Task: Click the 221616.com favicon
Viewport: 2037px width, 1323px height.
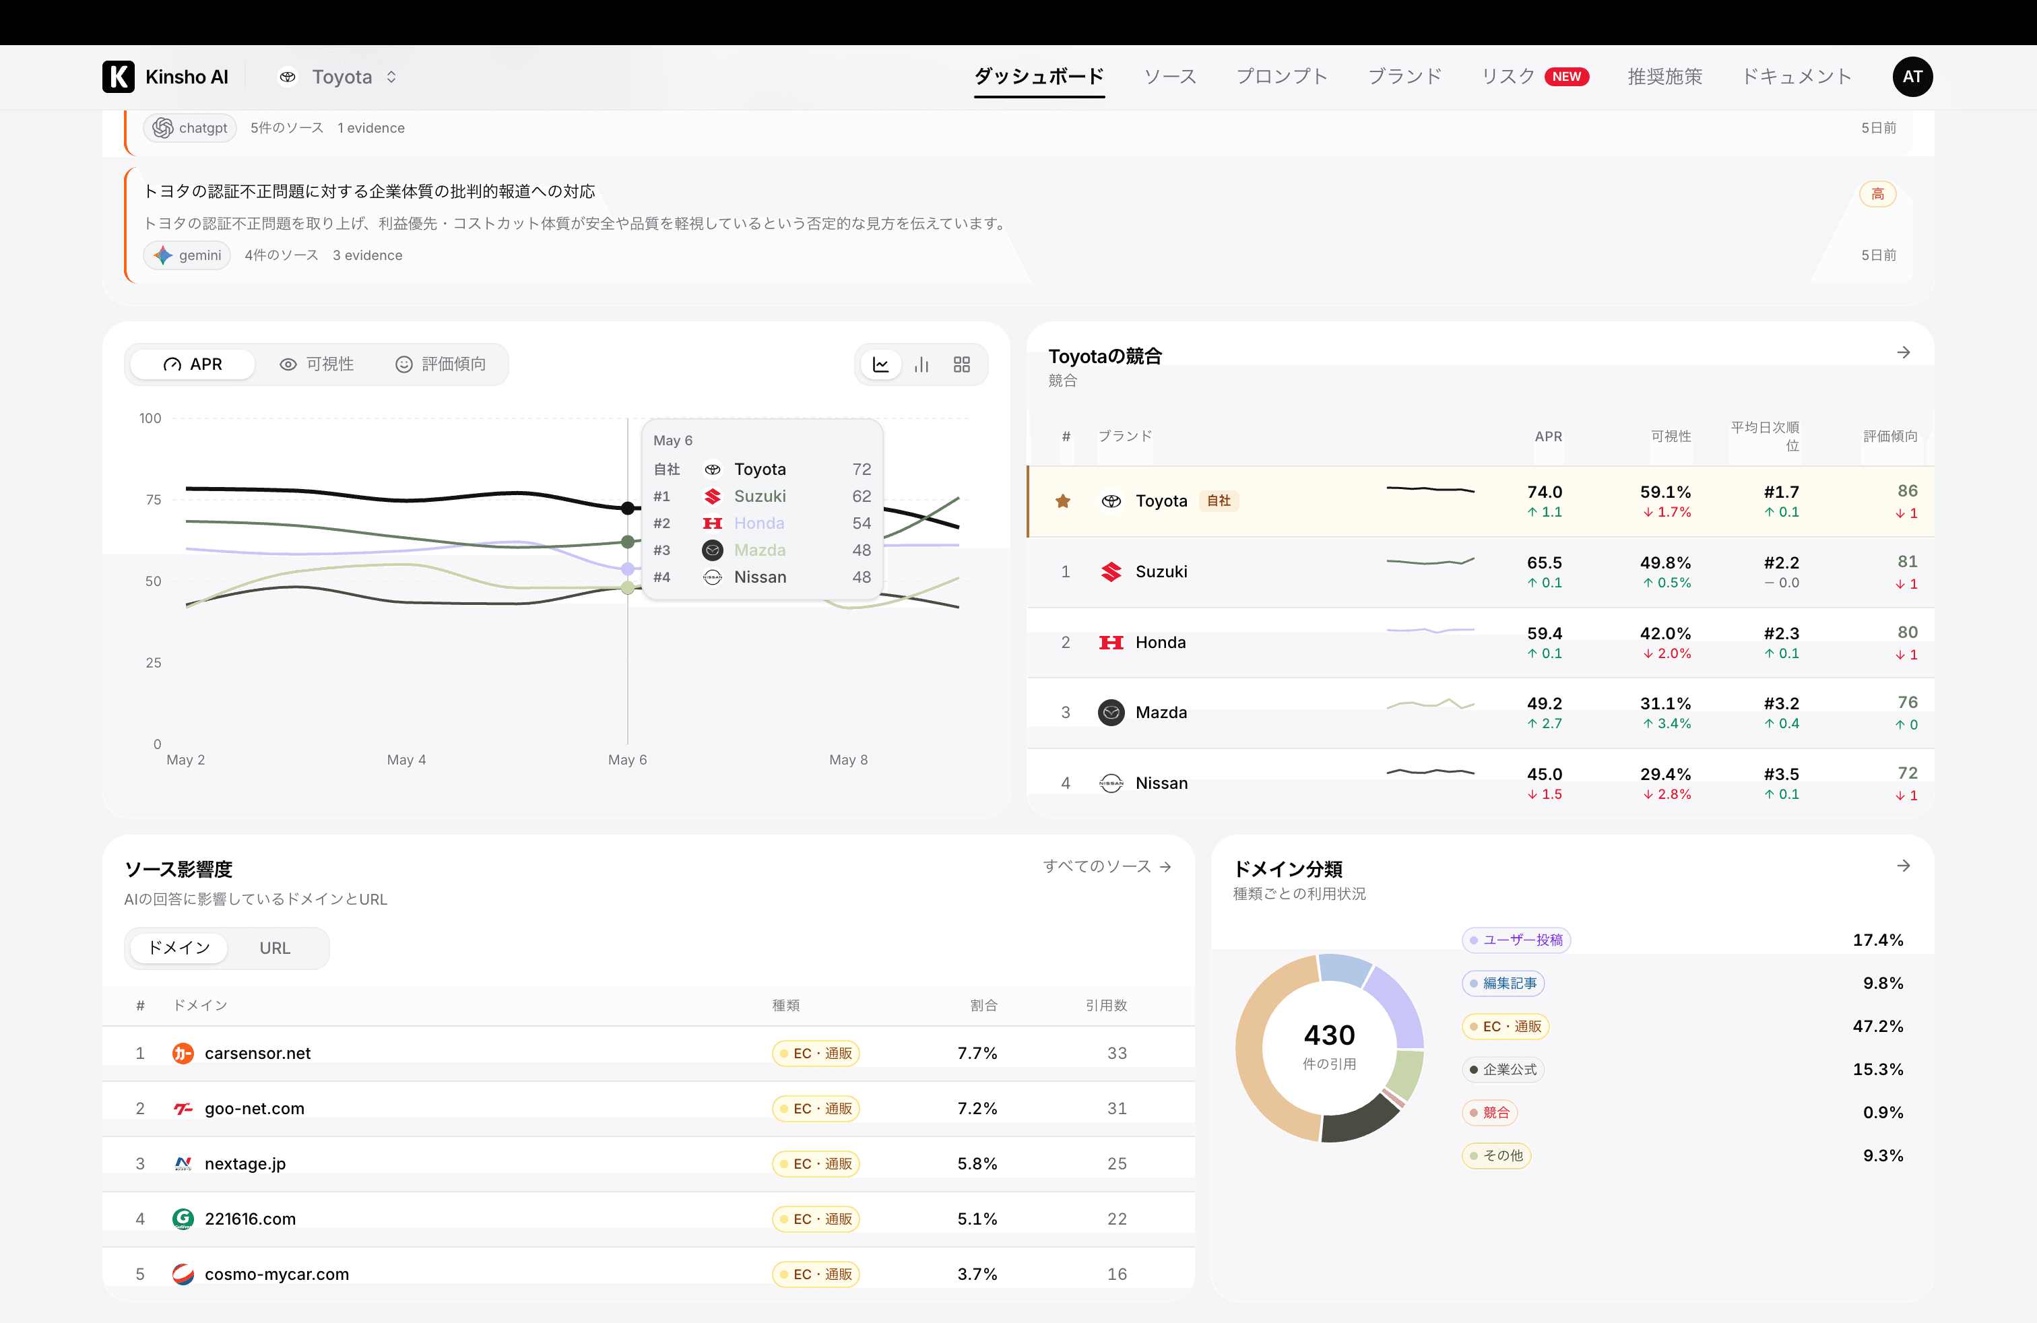Action: [x=183, y=1219]
